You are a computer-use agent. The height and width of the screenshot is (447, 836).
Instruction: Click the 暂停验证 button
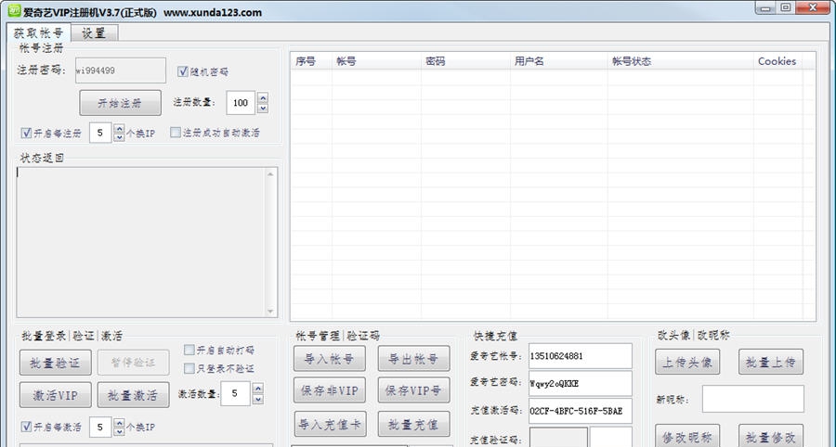point(133,363)
